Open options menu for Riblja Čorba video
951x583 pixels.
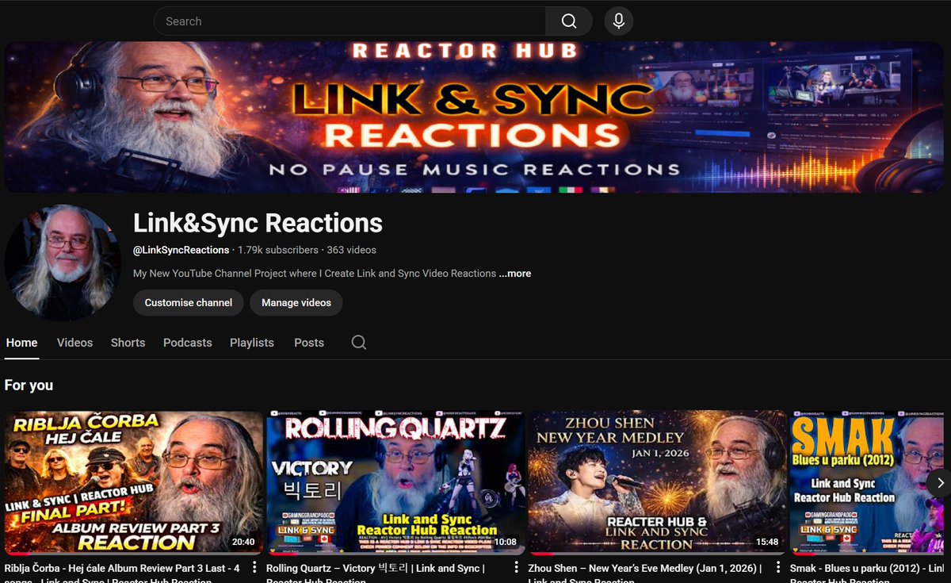coord(254,568)
